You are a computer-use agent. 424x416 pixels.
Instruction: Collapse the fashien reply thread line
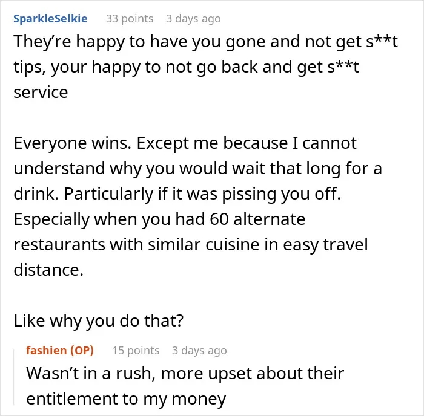pos(14,377)
